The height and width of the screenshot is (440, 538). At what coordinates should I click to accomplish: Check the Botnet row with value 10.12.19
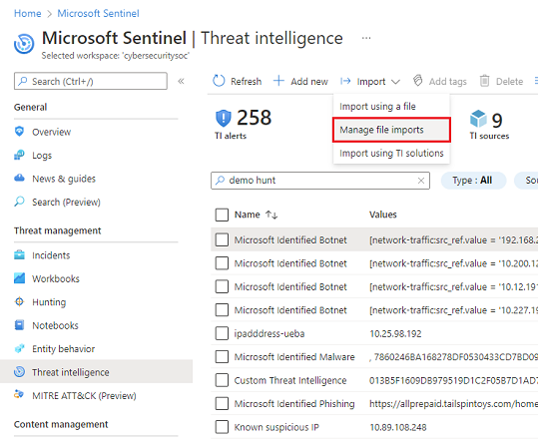click(222, 286)
